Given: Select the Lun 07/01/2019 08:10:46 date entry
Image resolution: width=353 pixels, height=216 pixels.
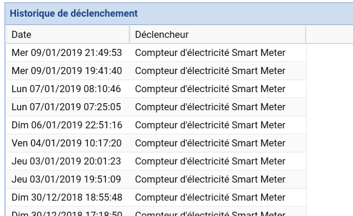Looking at the screenshot, I should (x=67, y=89).
